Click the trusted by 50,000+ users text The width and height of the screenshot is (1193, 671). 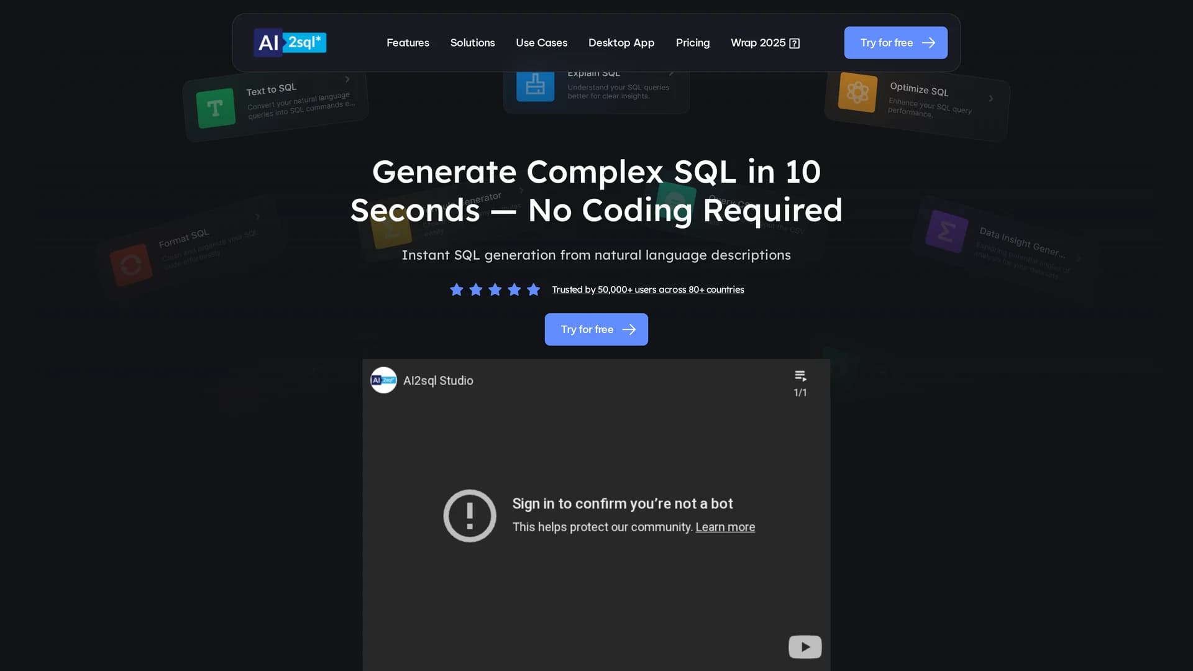click(x=648, y=290)
